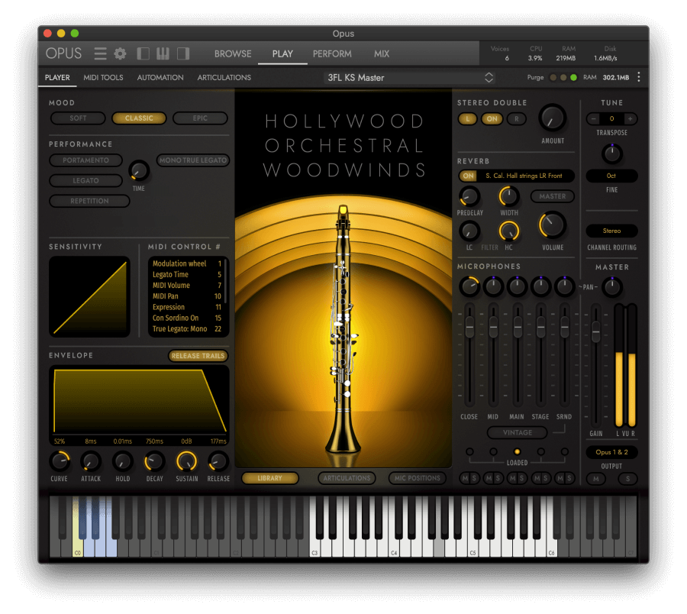Screen dimensions: 687x614
Task: Open the reverb preset S. Cal. Hall dropdown
Action: pos(524,176)
